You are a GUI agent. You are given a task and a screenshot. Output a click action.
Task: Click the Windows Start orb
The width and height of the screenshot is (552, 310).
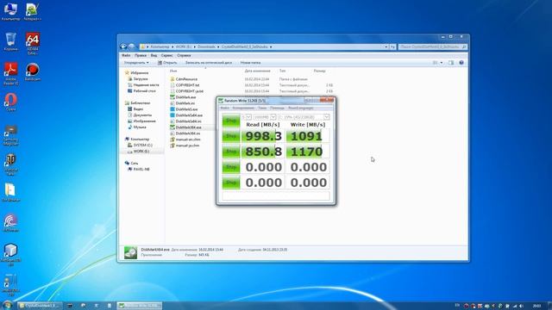[8, 305]
